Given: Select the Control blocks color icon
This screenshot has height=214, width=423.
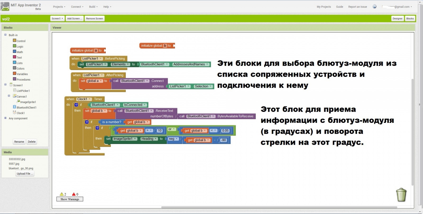Looking at the screenshot, I should (x=15, y=40).
